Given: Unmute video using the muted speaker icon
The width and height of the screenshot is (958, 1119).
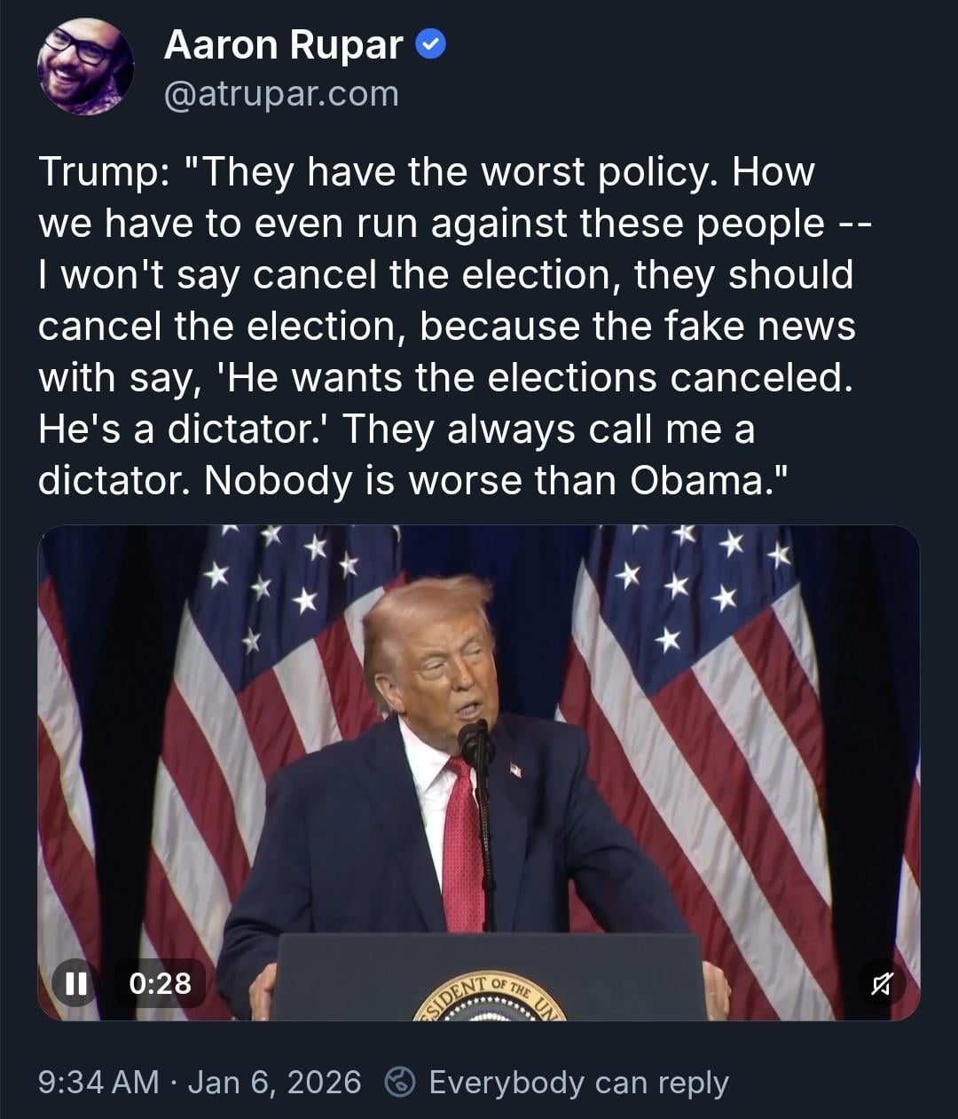Looking at the screenshot, I should pos(881,982).
